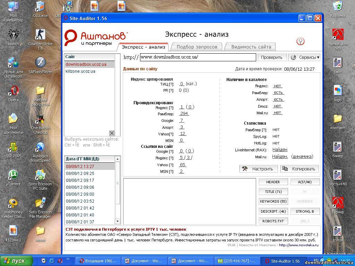Show the HEADER data
Screen dimensions: 355x266
(273, 182)
